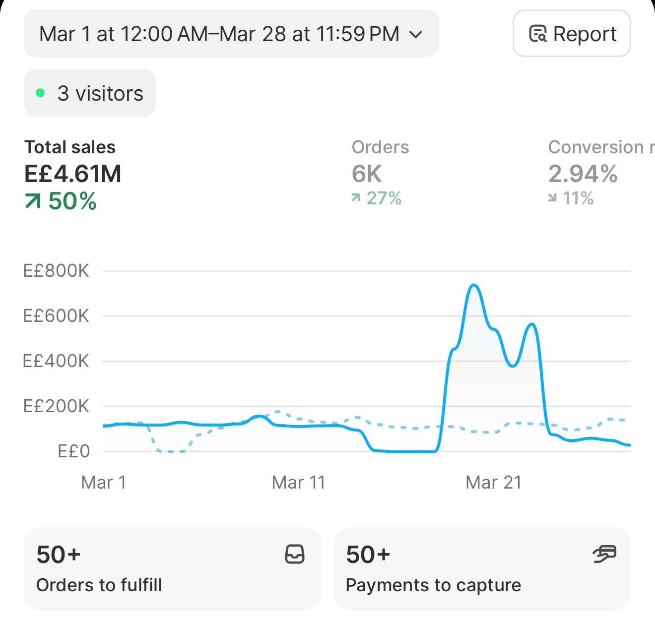Click the down arrow beside 11%
Image resolution: width=655 pixels, height=622 pixels.
(x=552, y=198)
